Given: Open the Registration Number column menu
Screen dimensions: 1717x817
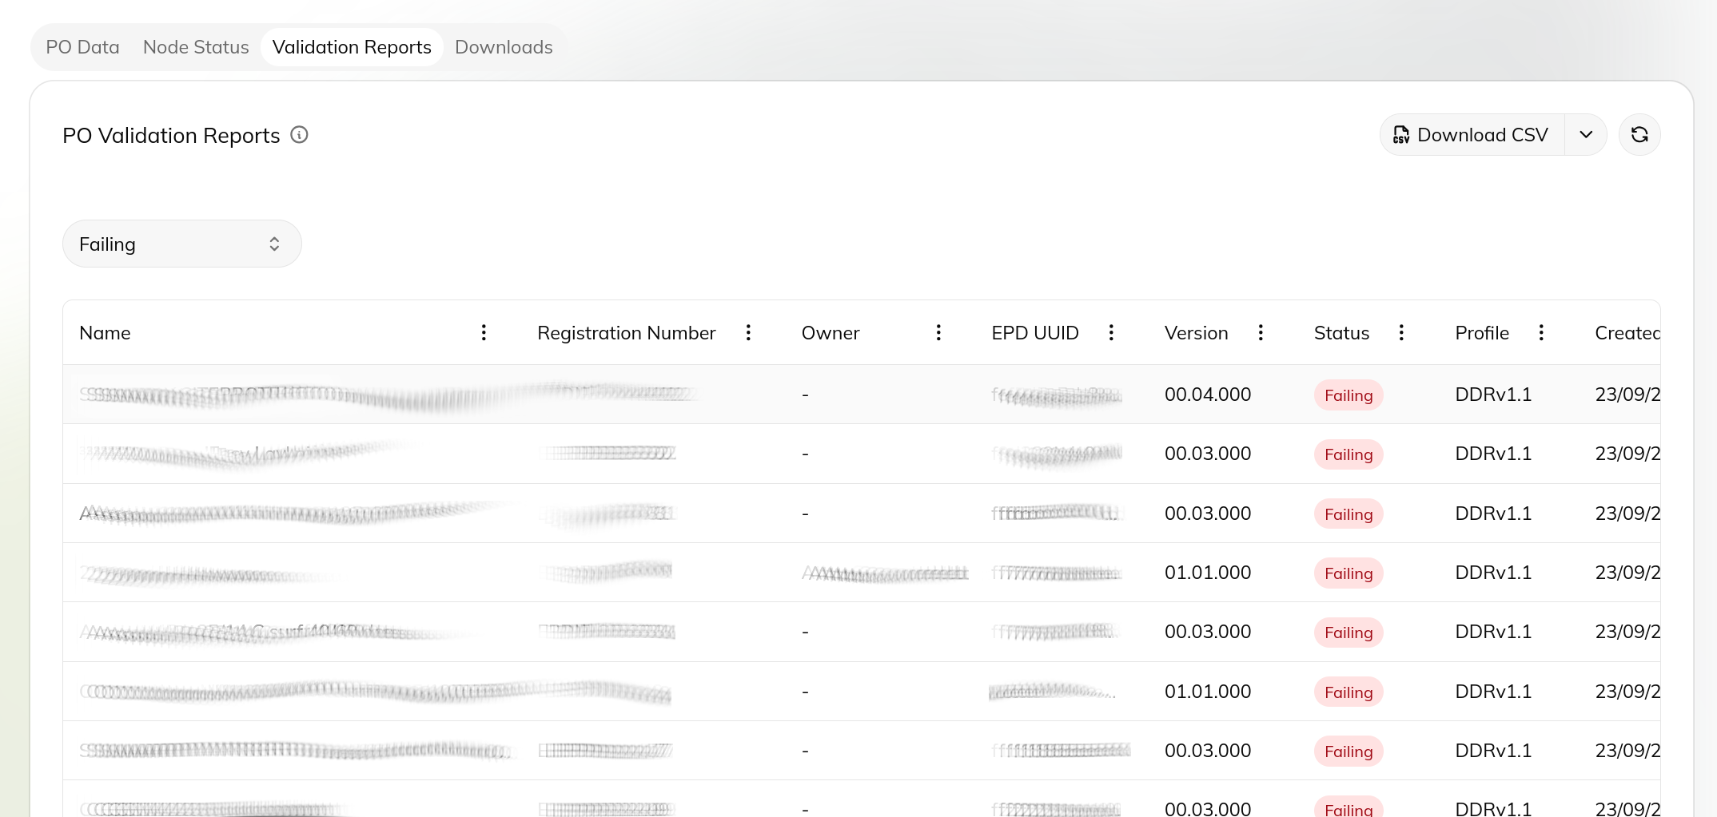Looking at the screenshot, I should 748,332.
